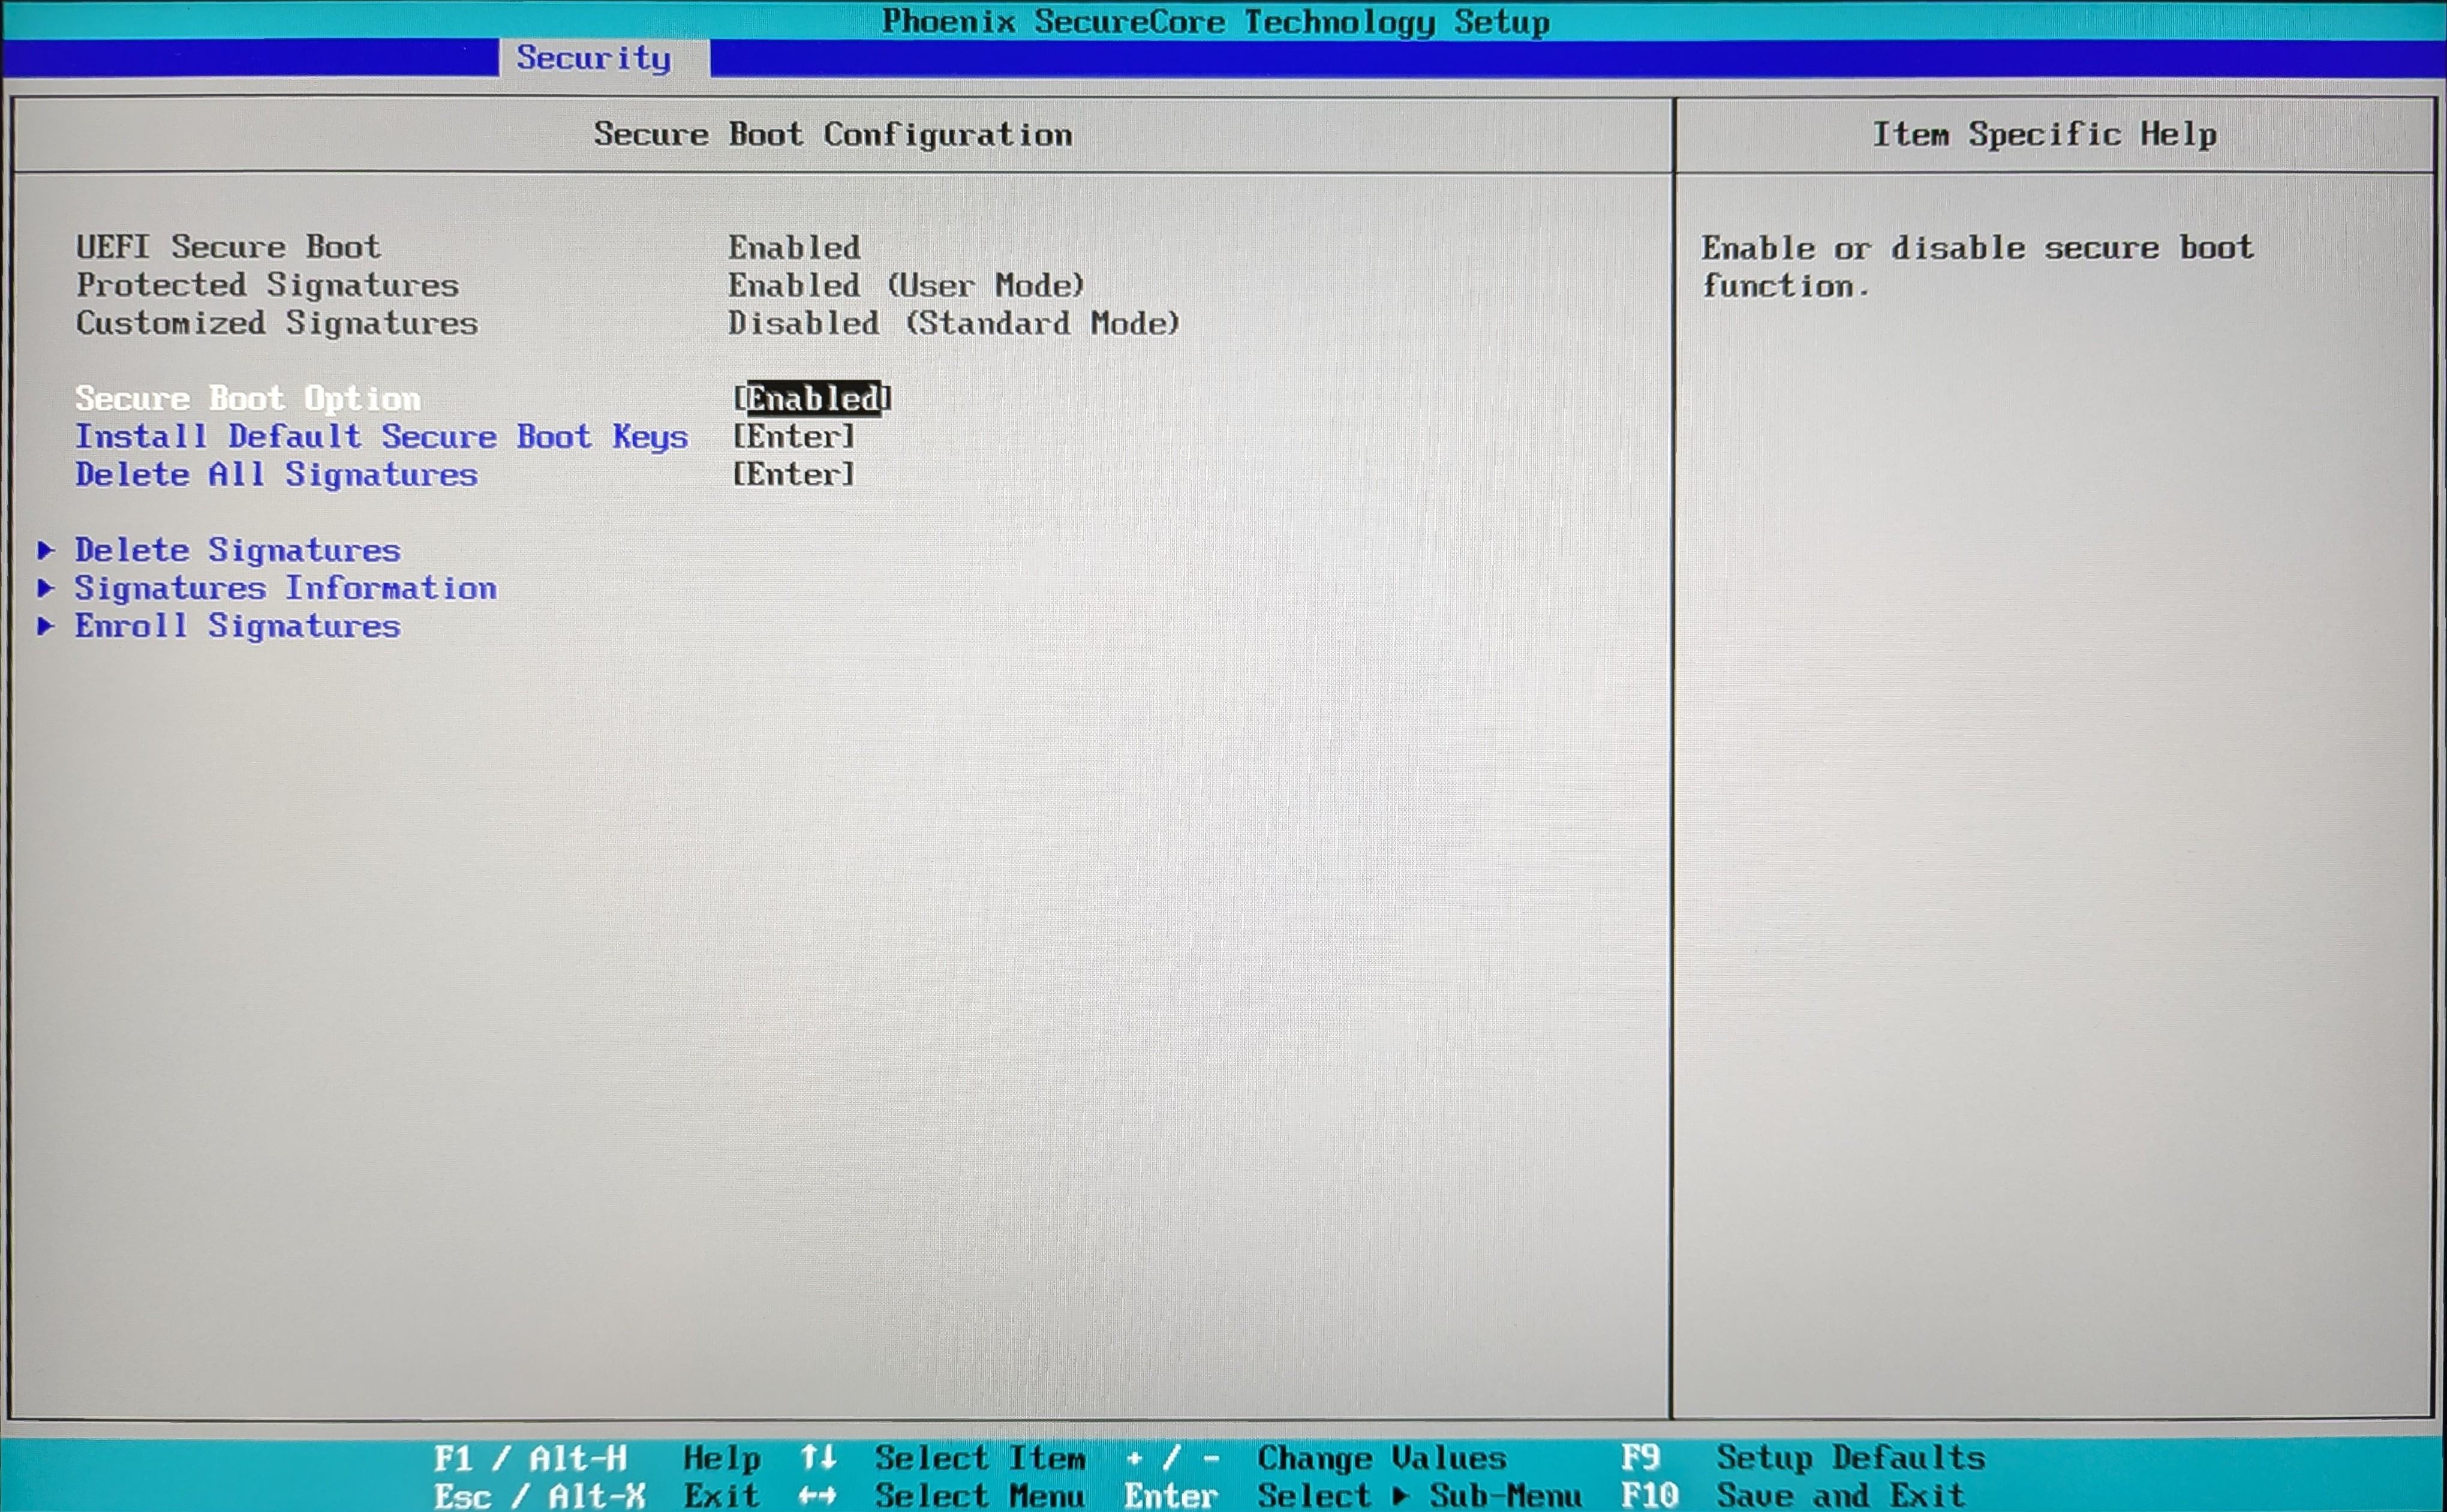Select the Secure Boot Option label
Screen dimensions: 2447x1512
pos(248,398)
